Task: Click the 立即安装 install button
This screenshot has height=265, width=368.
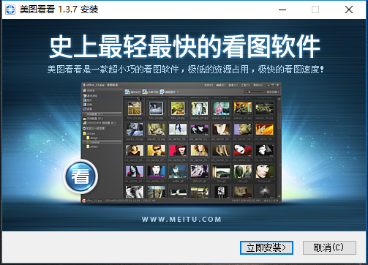Action: (266, 247)
